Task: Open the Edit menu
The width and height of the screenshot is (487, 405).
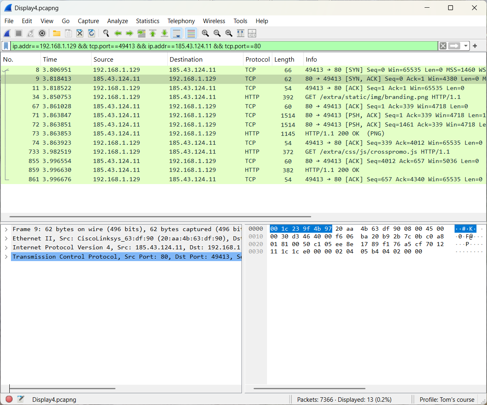Action: point(27,21)
